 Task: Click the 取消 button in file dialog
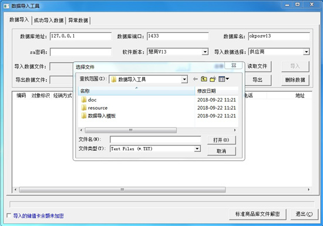click(221, 151)
